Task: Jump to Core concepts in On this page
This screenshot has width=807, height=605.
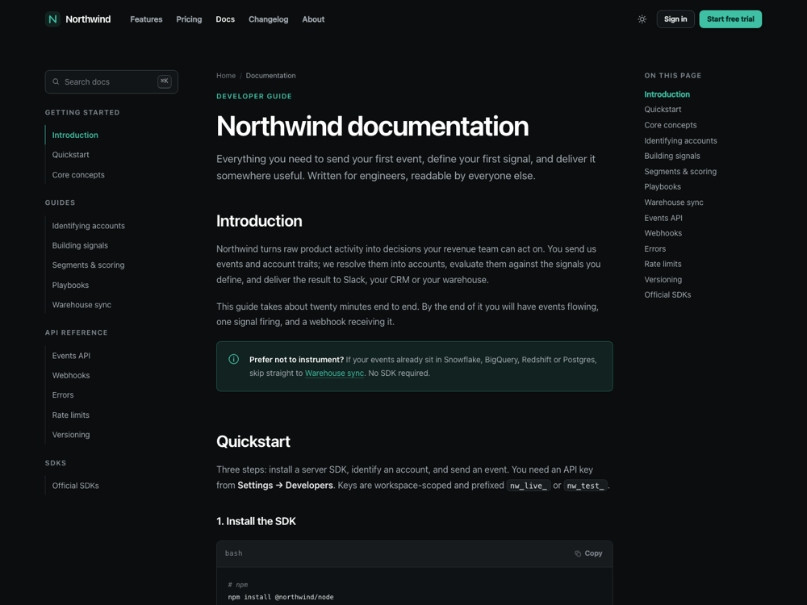Action: (x=670, y=125)
